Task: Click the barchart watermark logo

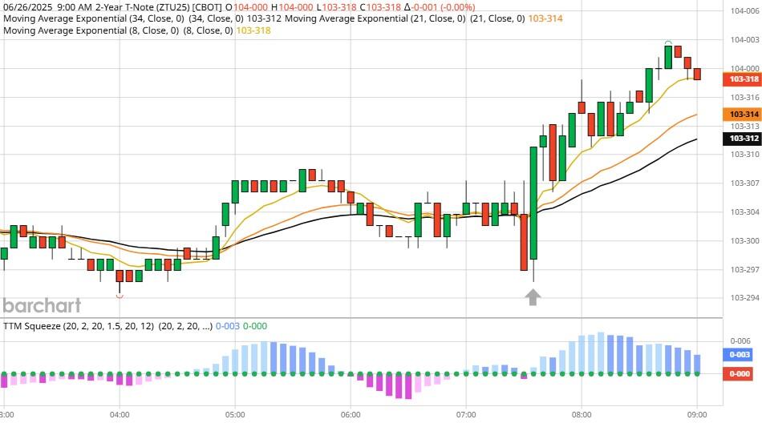Action: point(42,305)
